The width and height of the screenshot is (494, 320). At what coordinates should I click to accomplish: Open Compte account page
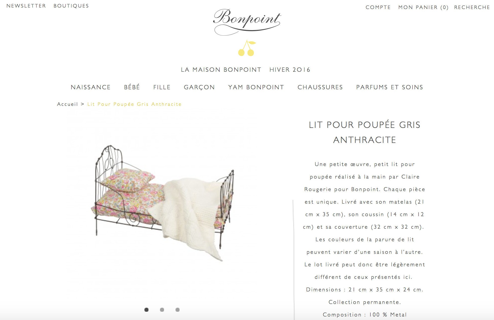point(378,7)
